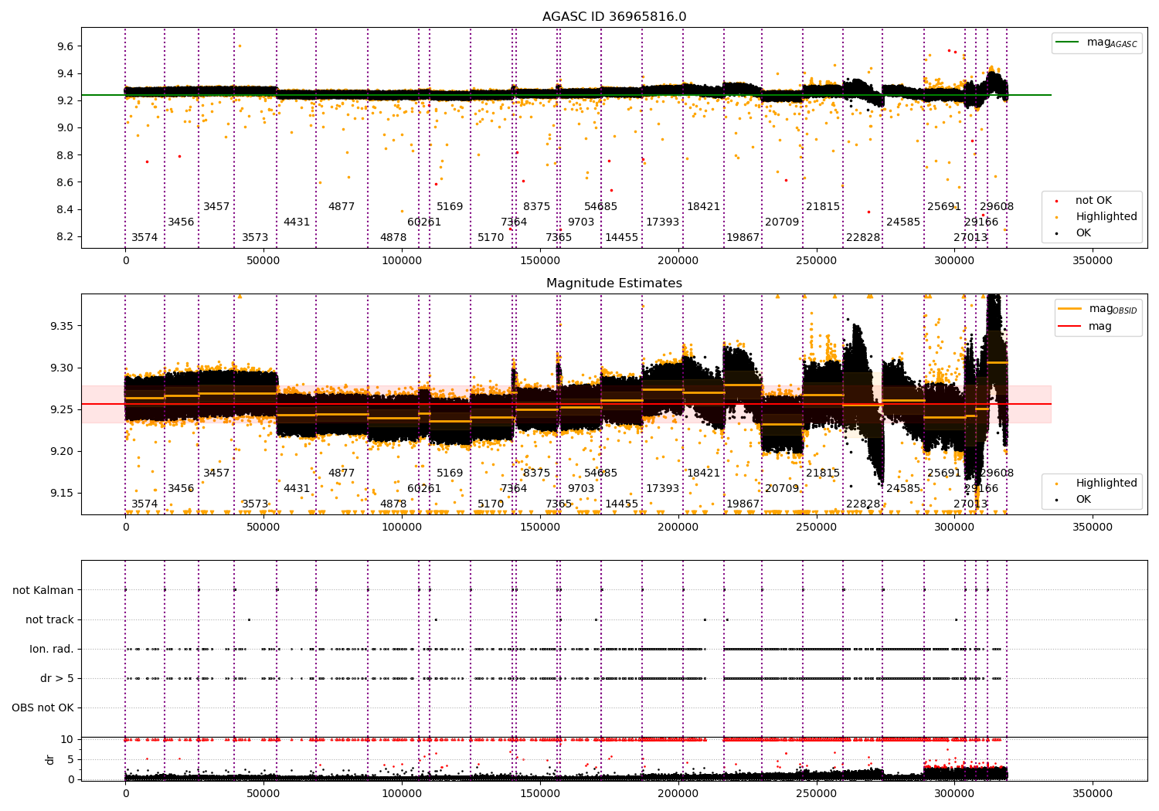Image resolution: width=1159 pixels, height=811 pixels.
Task: Click obsid label 54685 in top plot
Action: (x=601, y=207)
